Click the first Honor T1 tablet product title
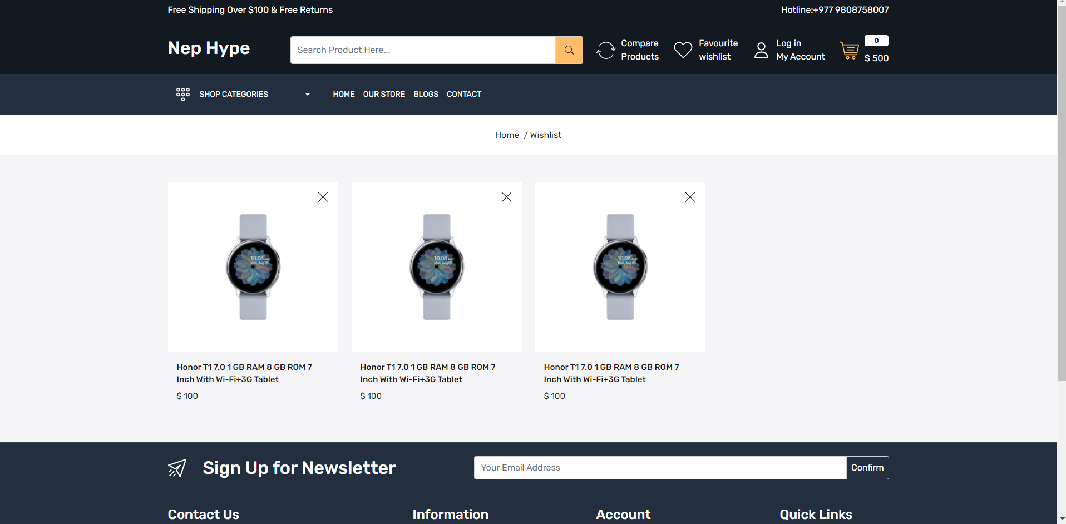1066x524 pixels. pos(244,373)
